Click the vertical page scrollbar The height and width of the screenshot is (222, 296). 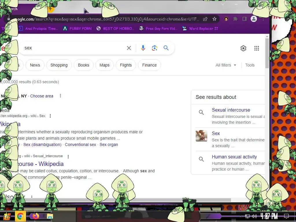pyautogui.click(x=267, y=53)
